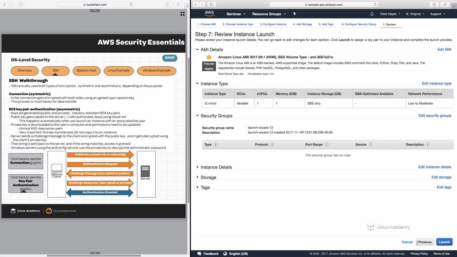This screenshot has height=257, width=457.
Task: Click info icon next to Source column
Action: (x=371, y=145)
